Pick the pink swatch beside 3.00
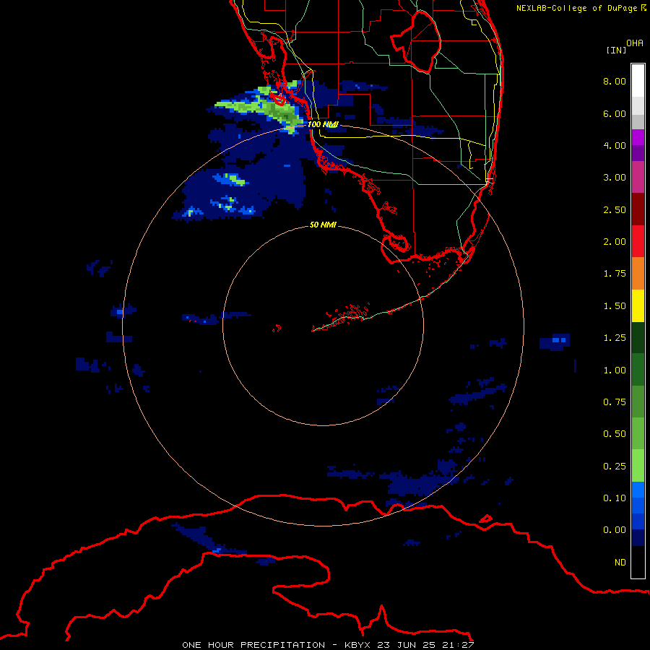This screenshot has height=650, width=650. point(638,177)
